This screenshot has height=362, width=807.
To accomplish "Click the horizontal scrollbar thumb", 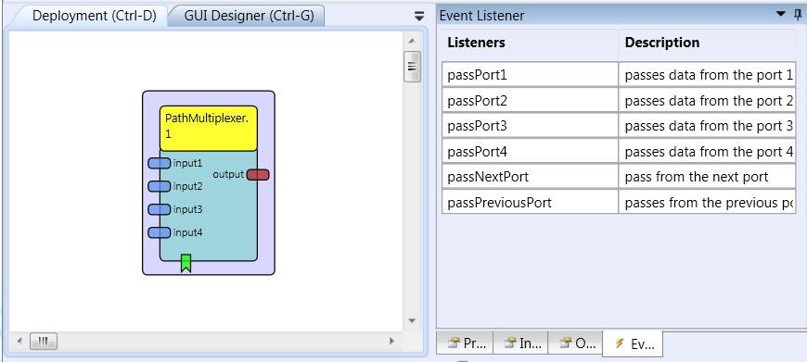I will (44, 341).
